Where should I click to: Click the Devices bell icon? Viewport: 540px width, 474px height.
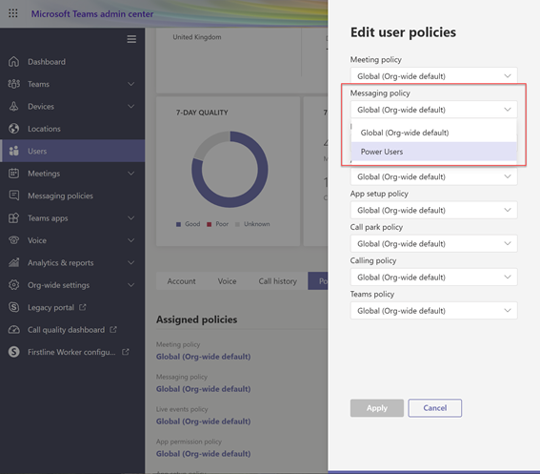[13, 106]
